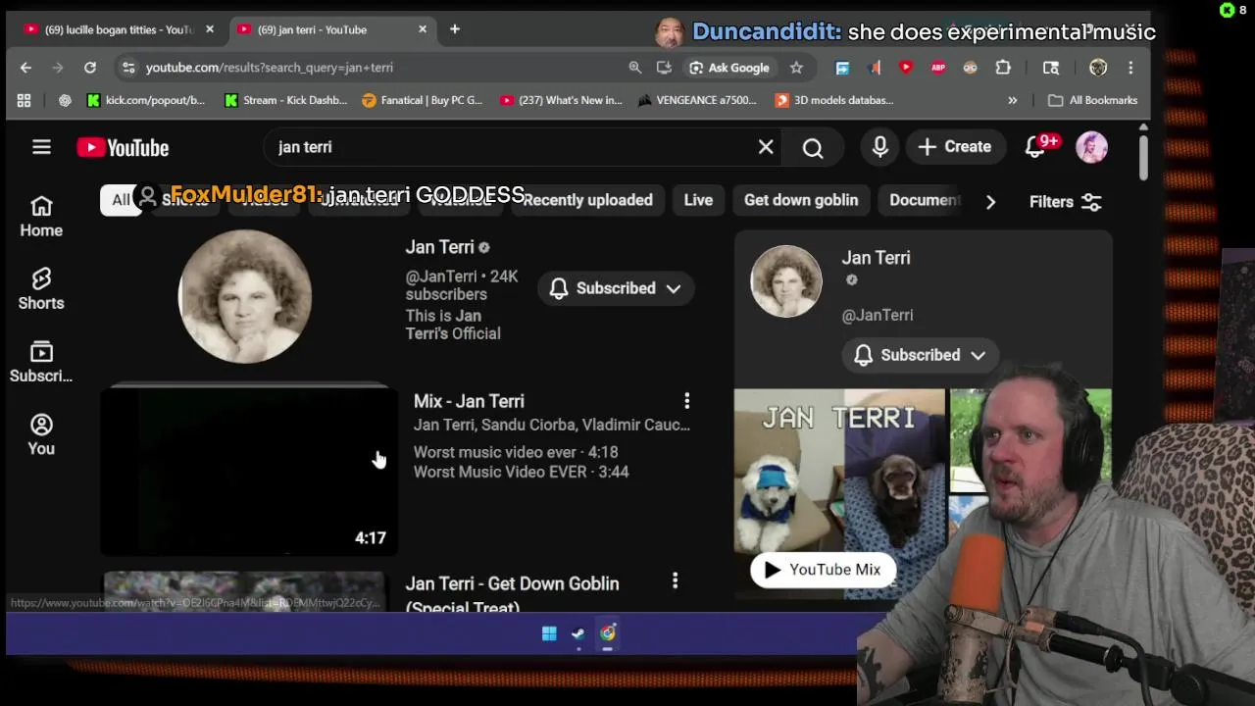Open a new browser tab
This screenshot has width=1255, height=706.
coord(455,29)
